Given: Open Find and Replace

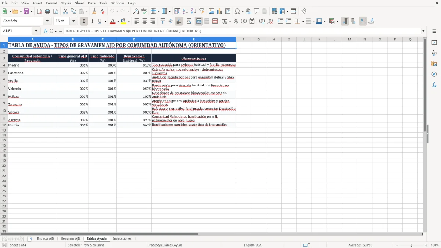Looking at the screenshot, I should [x=136, y=11].
